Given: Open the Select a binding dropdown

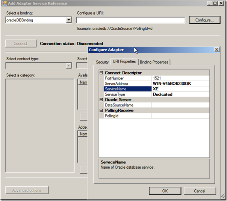Looking at the screenshot, I should 69,20.
